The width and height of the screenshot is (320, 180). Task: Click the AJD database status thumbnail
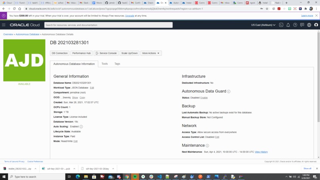pos(24,60)
